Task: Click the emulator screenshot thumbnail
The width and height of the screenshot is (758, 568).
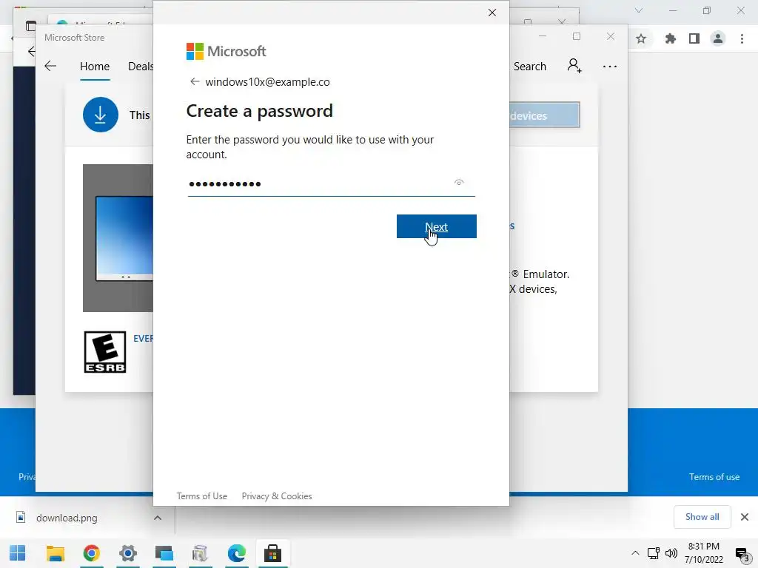Action: click(118, 238)
